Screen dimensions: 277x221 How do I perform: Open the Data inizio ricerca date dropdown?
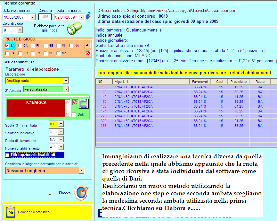coord(33,17)
